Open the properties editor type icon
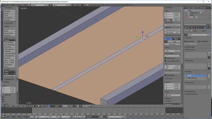212x119 pixels. (186, 27)
